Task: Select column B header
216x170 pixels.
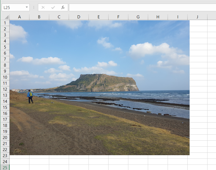Action: tap(39, 17)
